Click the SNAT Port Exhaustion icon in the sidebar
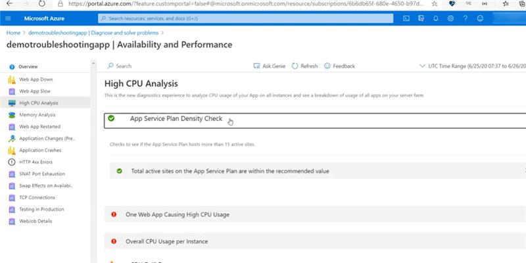The height and width of the screenshot is (263, 526). point(12,174)
